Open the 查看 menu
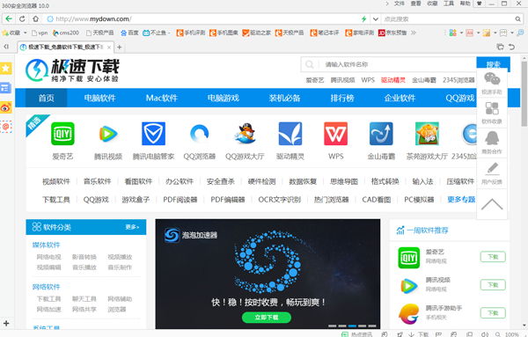 [x=416, y=4]
